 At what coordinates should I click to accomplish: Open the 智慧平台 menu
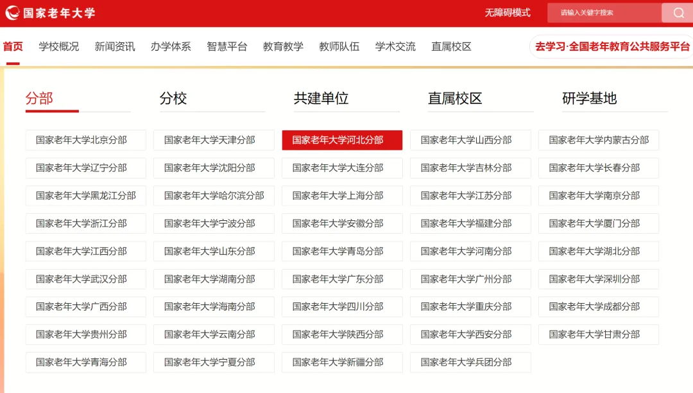227,46
